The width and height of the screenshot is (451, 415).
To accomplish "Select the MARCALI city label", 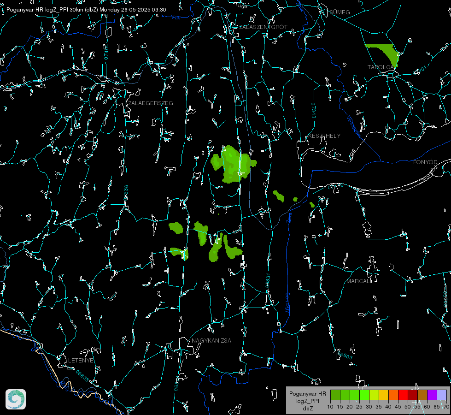I will pos(359,281).
